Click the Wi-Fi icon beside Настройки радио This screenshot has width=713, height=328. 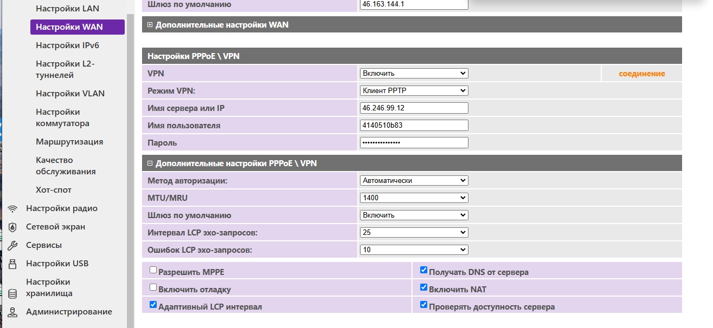point(13,209)
